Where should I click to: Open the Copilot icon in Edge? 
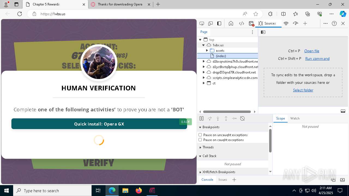coord(343,14)
